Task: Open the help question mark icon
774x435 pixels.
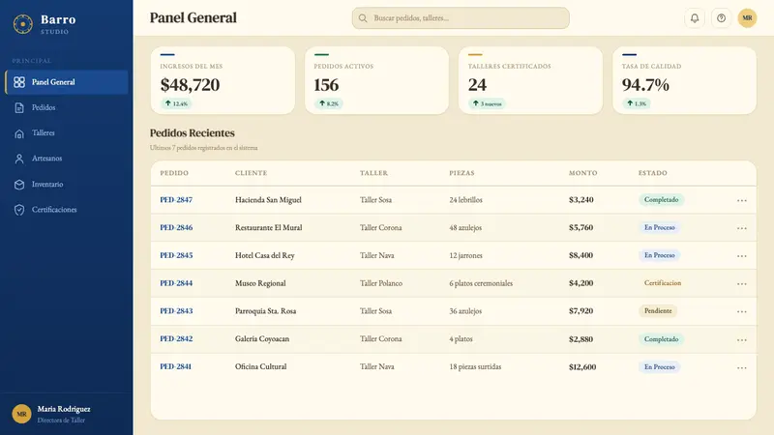Action: coord(721,18)
